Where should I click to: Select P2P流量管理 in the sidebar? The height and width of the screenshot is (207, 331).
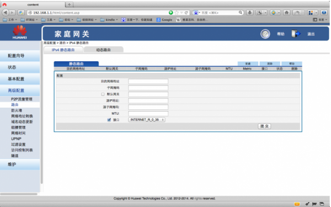(22, 99)
